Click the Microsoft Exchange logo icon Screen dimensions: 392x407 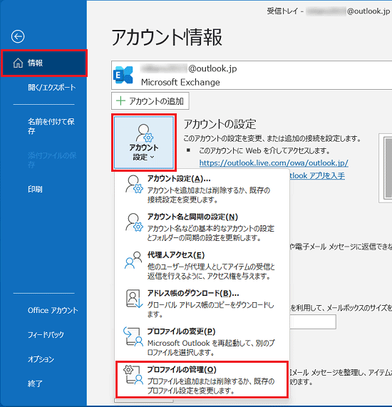click(123, 75)
